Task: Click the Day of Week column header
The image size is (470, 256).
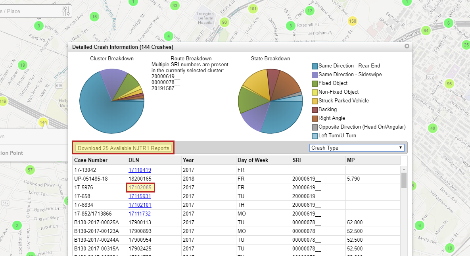Action: pos(263,160)
